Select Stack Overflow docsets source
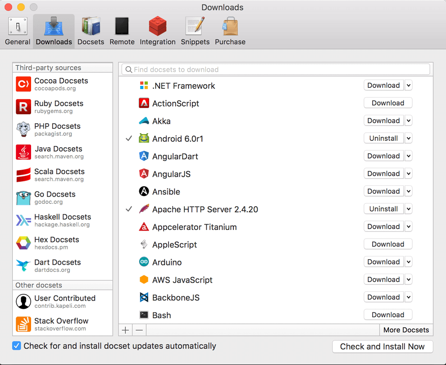This screenshot has height=365, width=446. [62, 324]
